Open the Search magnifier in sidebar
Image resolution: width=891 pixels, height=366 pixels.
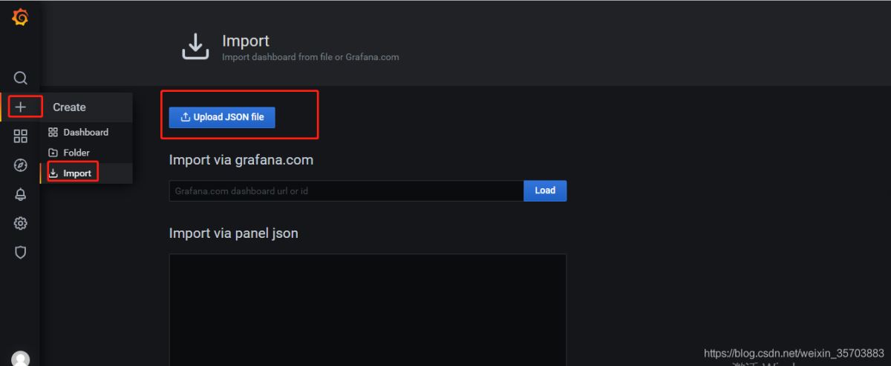(x=21, y=78)
